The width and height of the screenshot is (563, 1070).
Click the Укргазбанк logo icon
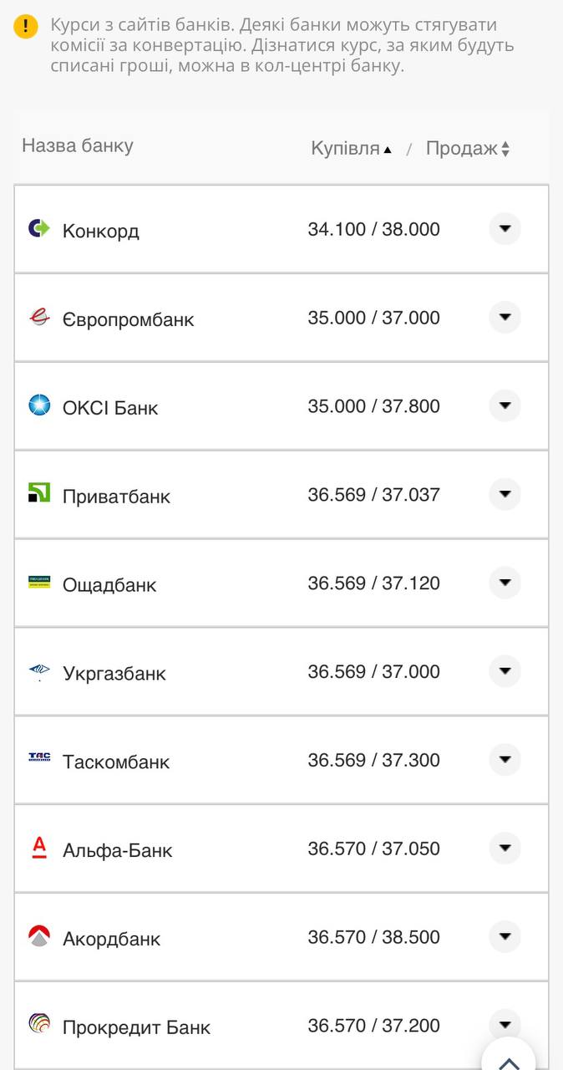tap(39, 671)
